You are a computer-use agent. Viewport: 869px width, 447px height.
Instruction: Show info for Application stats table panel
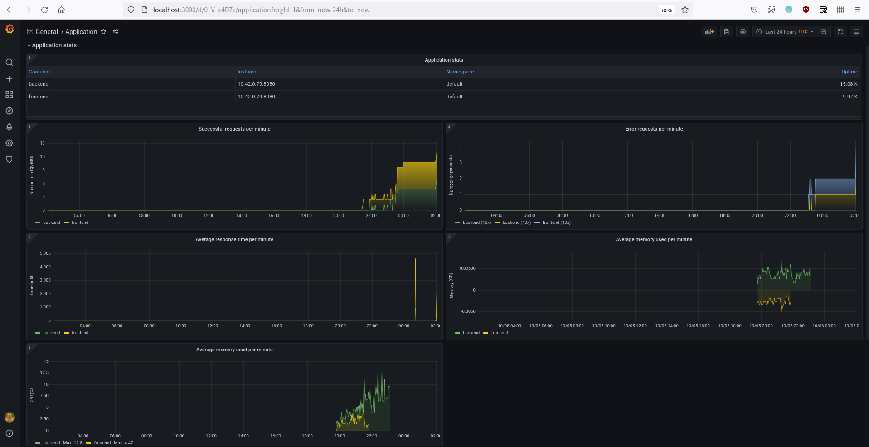[x=29, y=58]
